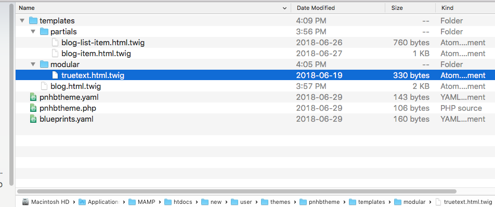Click the 143 bytes size value
This screenshot has height=207, width=495.
[x=411, y=97]
